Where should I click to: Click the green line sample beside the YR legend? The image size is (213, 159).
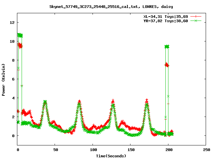click(196, 21)
